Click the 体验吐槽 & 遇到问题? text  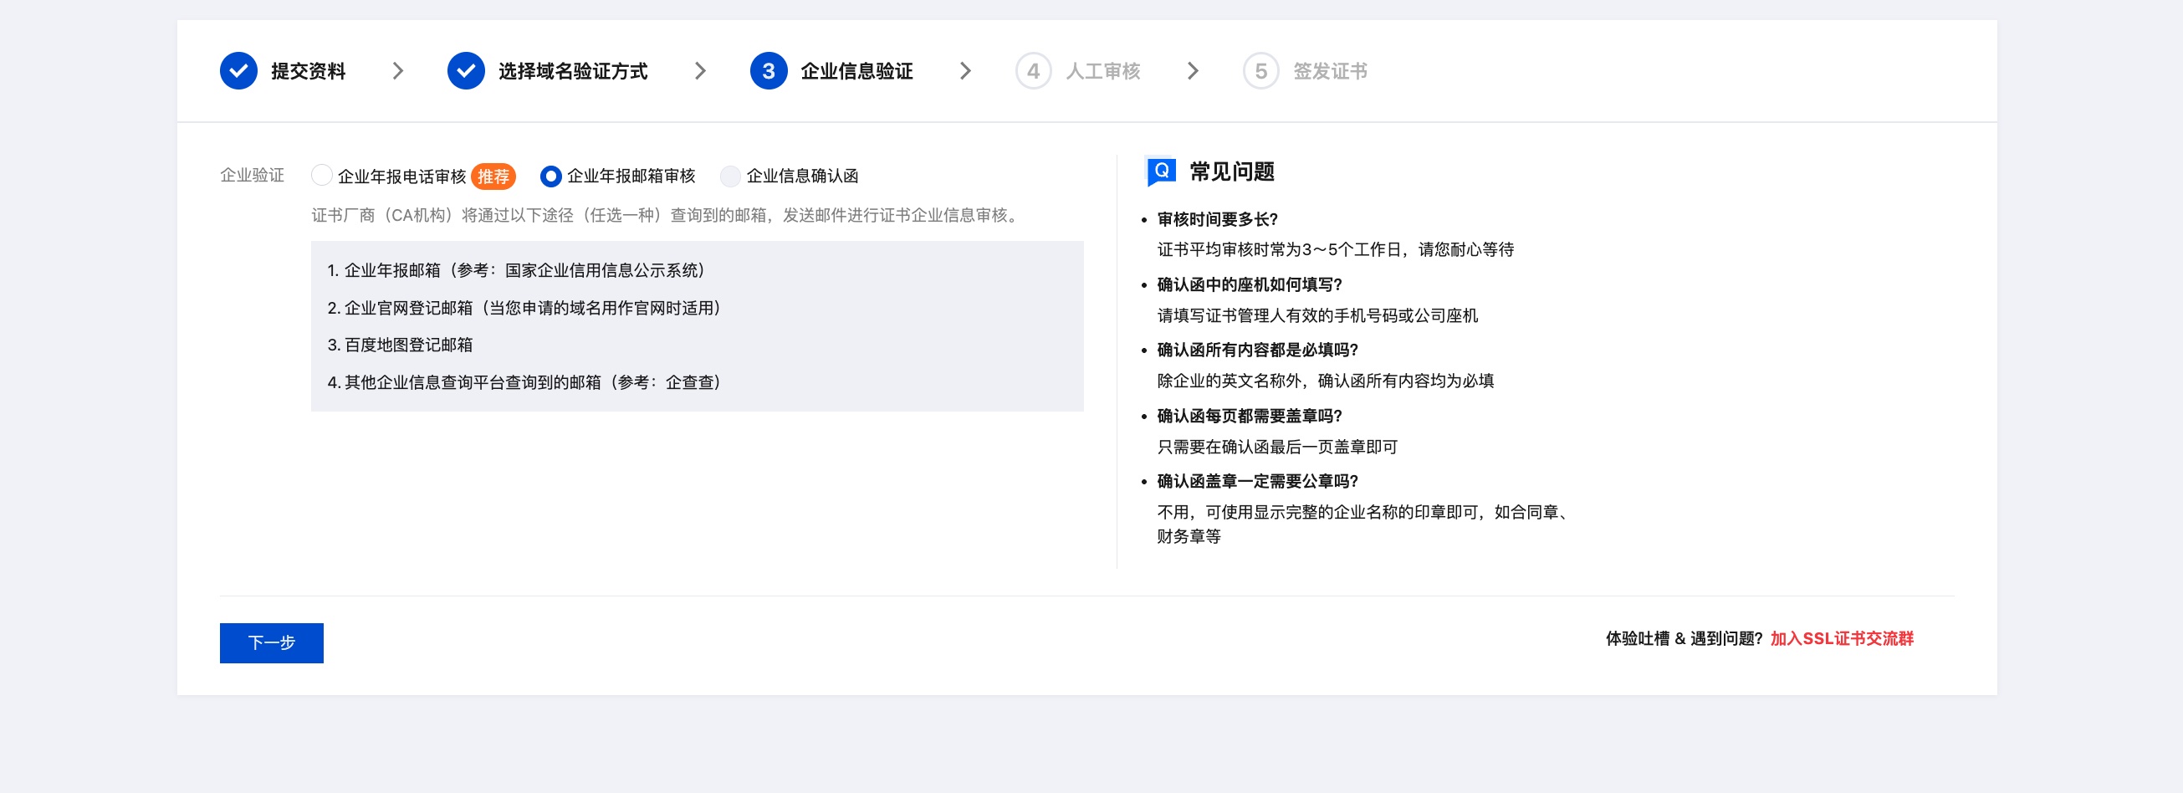[1683, 639]
